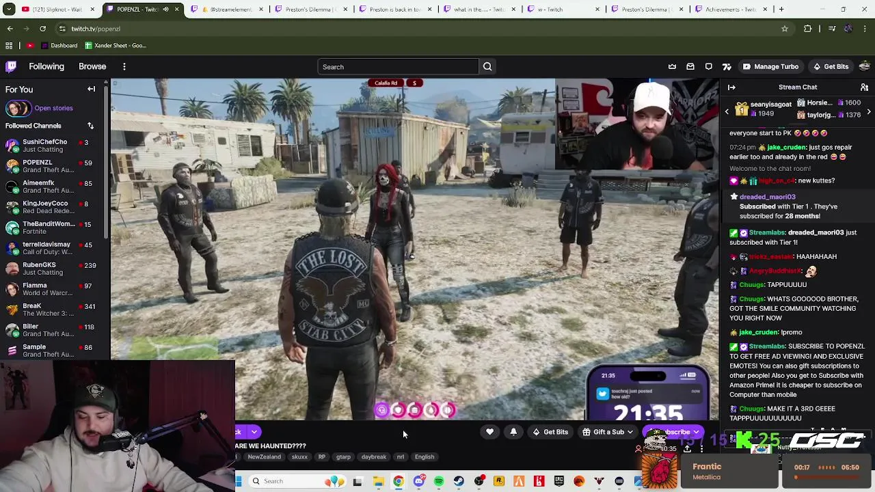Open Chrome media control icon
This screenshot has height=492, width=875.
(x=832, y=29)
